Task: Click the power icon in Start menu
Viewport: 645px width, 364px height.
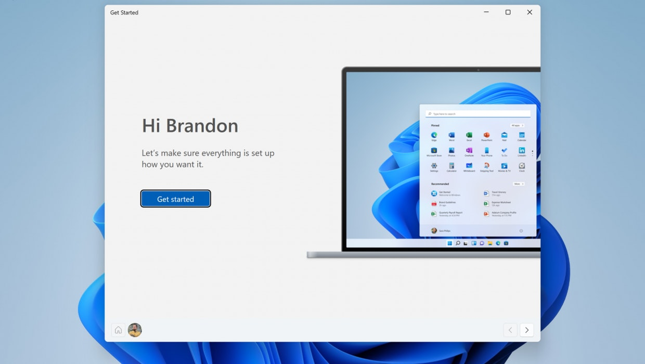Action: point(521,230)
